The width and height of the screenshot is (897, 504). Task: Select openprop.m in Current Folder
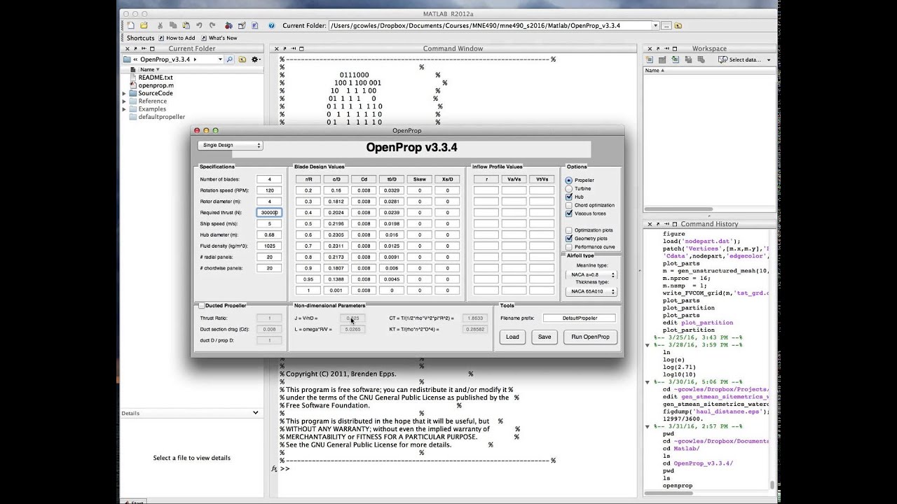(x=156, y=85)
